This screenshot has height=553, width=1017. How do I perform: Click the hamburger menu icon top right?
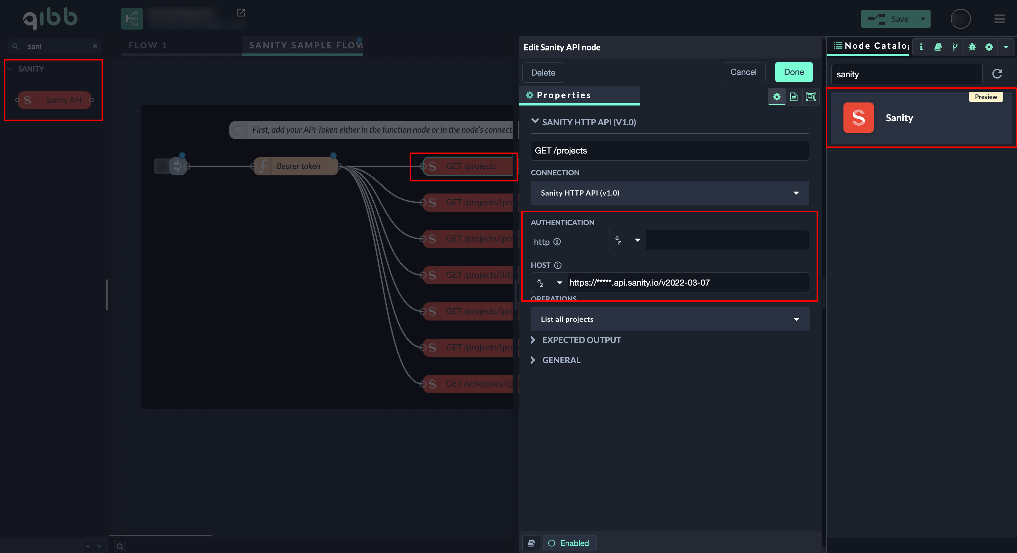(x=999, y=19)
